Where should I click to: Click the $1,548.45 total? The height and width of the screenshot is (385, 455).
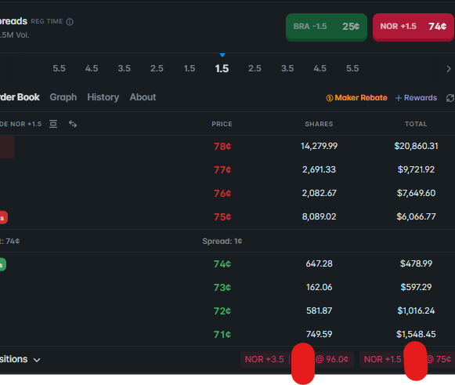[x=416, y=334]
